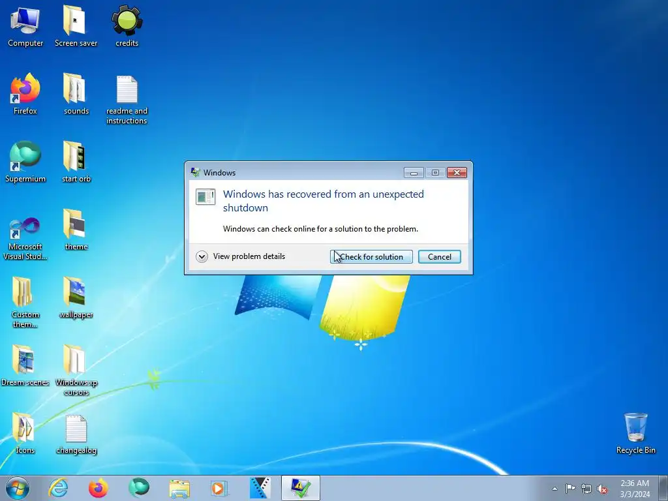Screen dimensions: 668x501
Task: Select the Recycle Bin icon
Action: pos(635,434)
